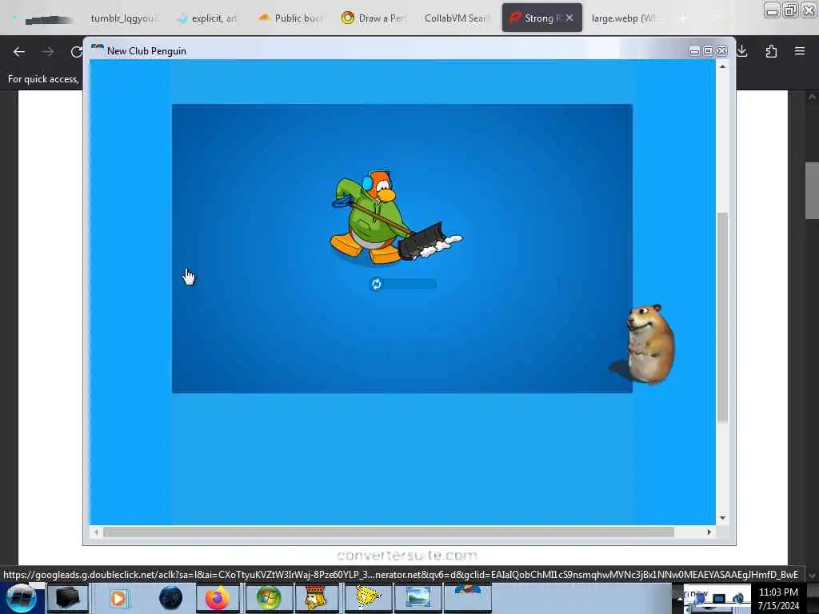Switch to the tumblr_lqgyou tab
The height and width of the screenshot is (614, 819).
[x=124, y=18]
